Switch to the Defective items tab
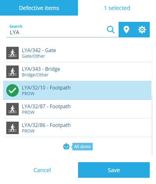 tap(39, 8)
